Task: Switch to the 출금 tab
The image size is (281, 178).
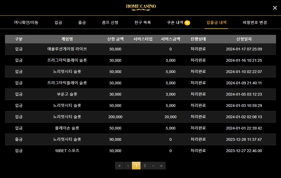Action: click(x=82, y=22)
